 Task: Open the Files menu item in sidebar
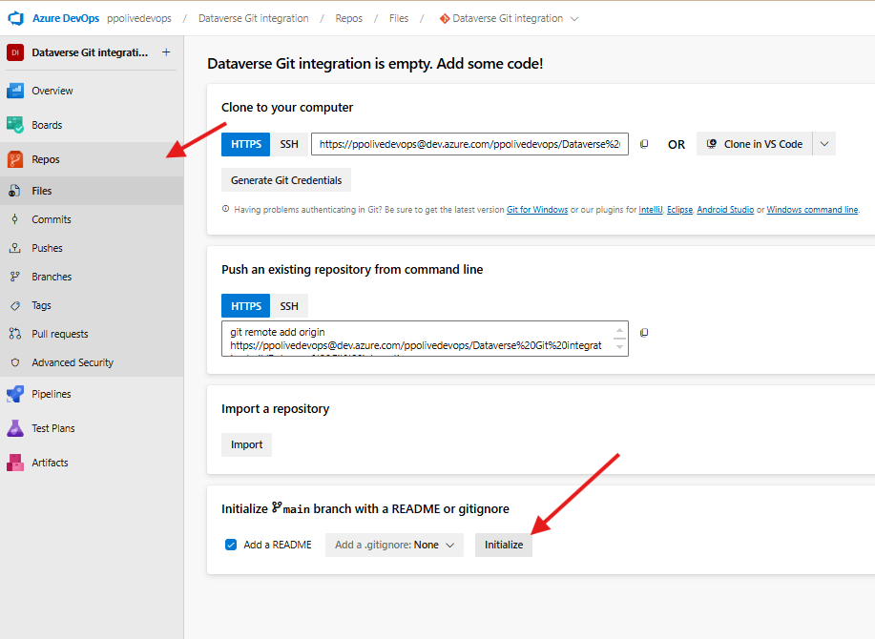point(92,191)
